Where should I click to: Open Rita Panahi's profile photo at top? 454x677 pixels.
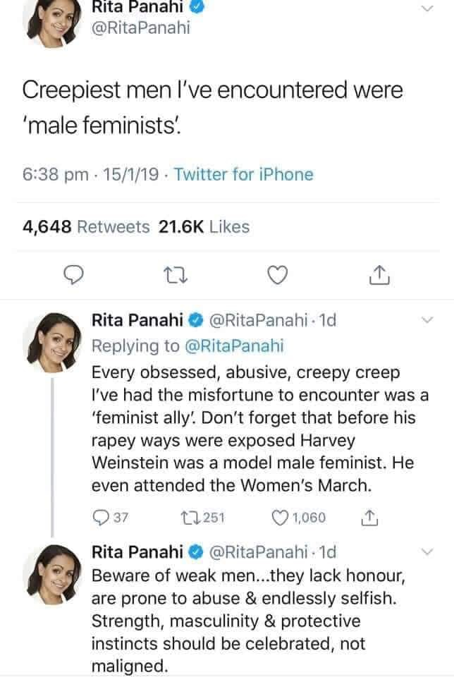pos(51,20)
